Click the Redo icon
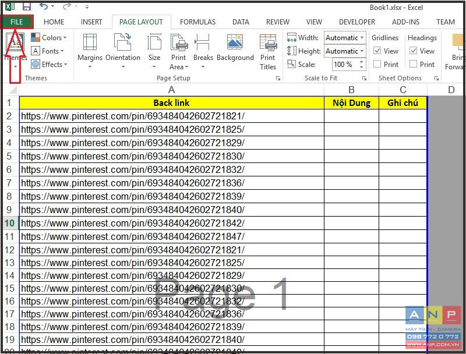Image resolution: width=466 pixels, height=354 pixels. pyautogui.click(x=67, y=6)
